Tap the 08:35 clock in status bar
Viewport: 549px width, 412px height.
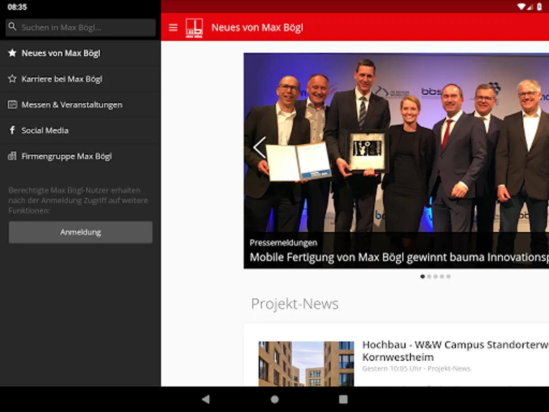coord(17,7)
